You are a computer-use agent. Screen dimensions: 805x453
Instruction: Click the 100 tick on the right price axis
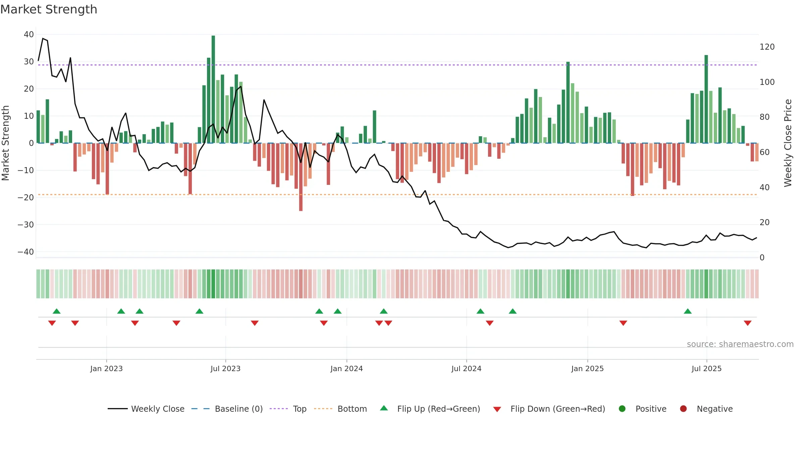(x=767, y=82)
